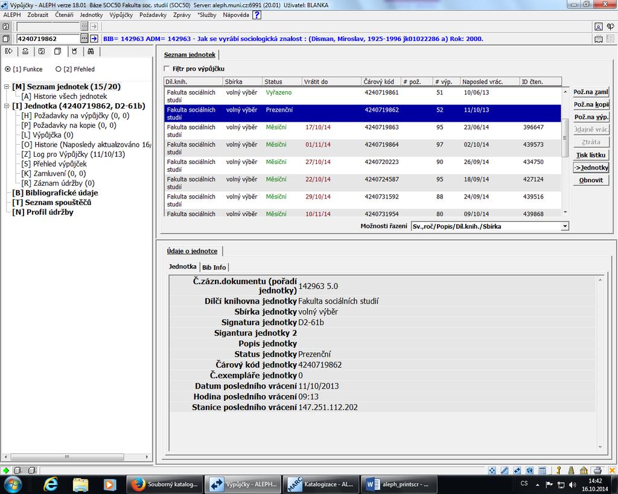Select [T] Seznam spouštěčů tree item
This screenshot has width=618, height=494.
[x=52, y=203]
